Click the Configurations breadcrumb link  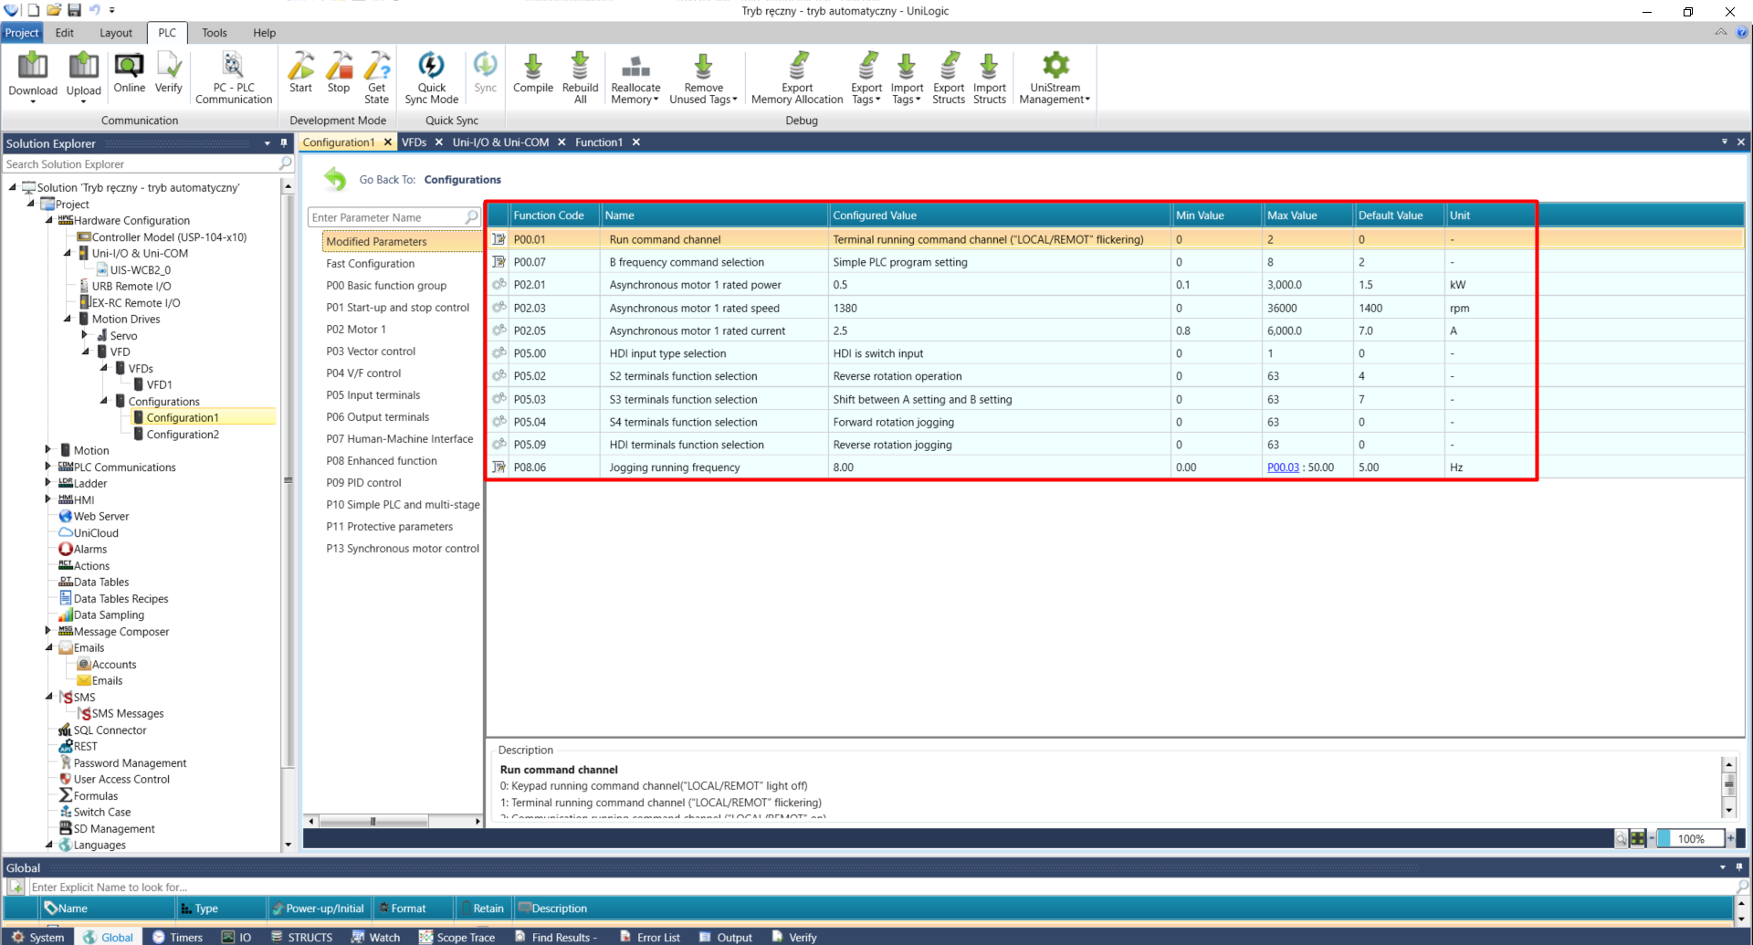(462, 180)
